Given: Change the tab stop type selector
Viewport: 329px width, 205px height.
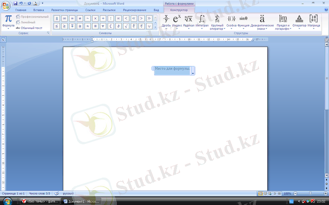Looking at the screenshot, I should (x=3, y=39).
